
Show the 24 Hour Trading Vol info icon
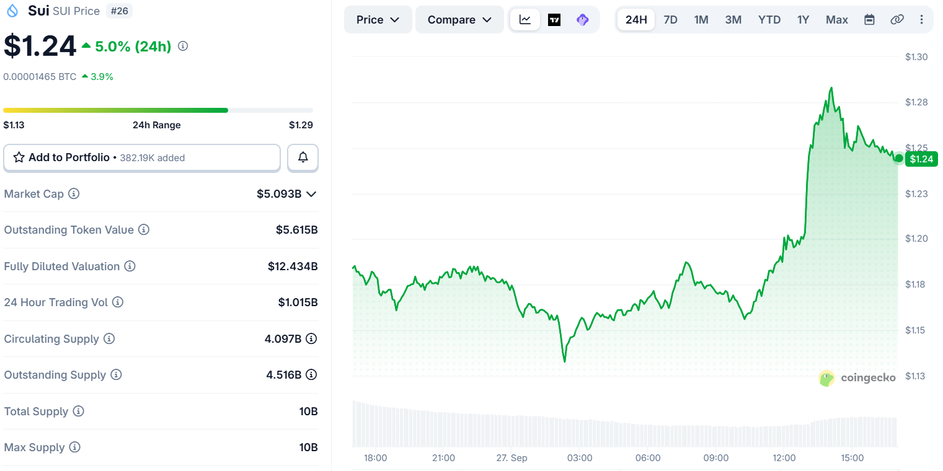[118, 302]
